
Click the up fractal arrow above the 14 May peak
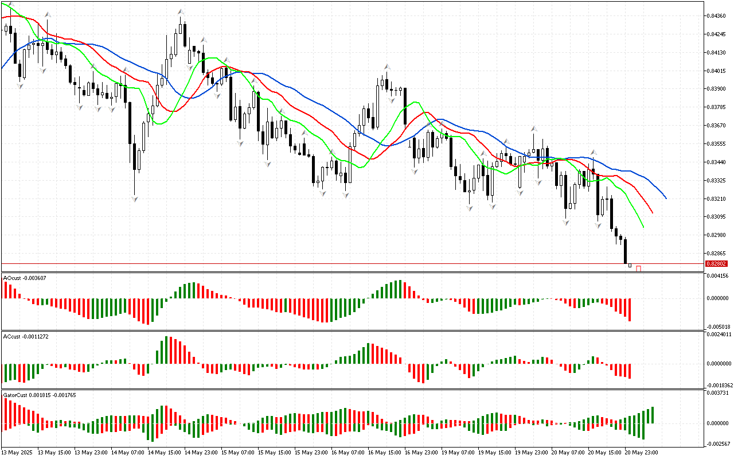[x=181, y=11]
